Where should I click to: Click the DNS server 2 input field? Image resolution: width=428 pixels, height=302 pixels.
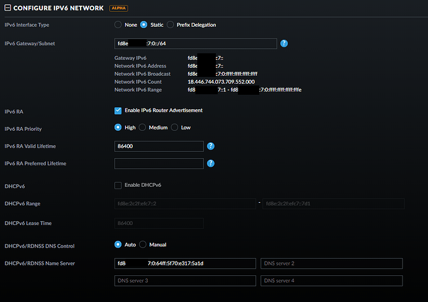tap(332, 264)
